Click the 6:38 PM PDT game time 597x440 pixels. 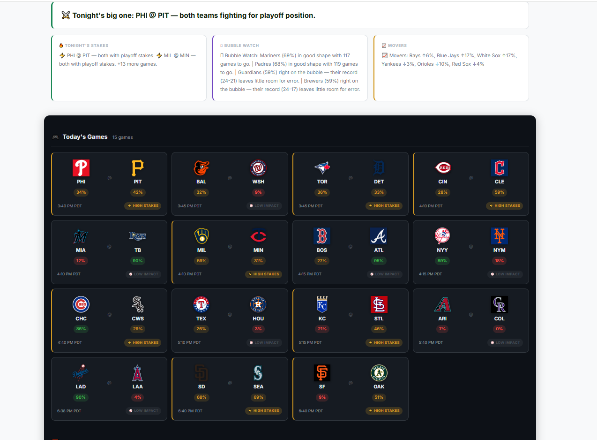click(x=69, y=411)
